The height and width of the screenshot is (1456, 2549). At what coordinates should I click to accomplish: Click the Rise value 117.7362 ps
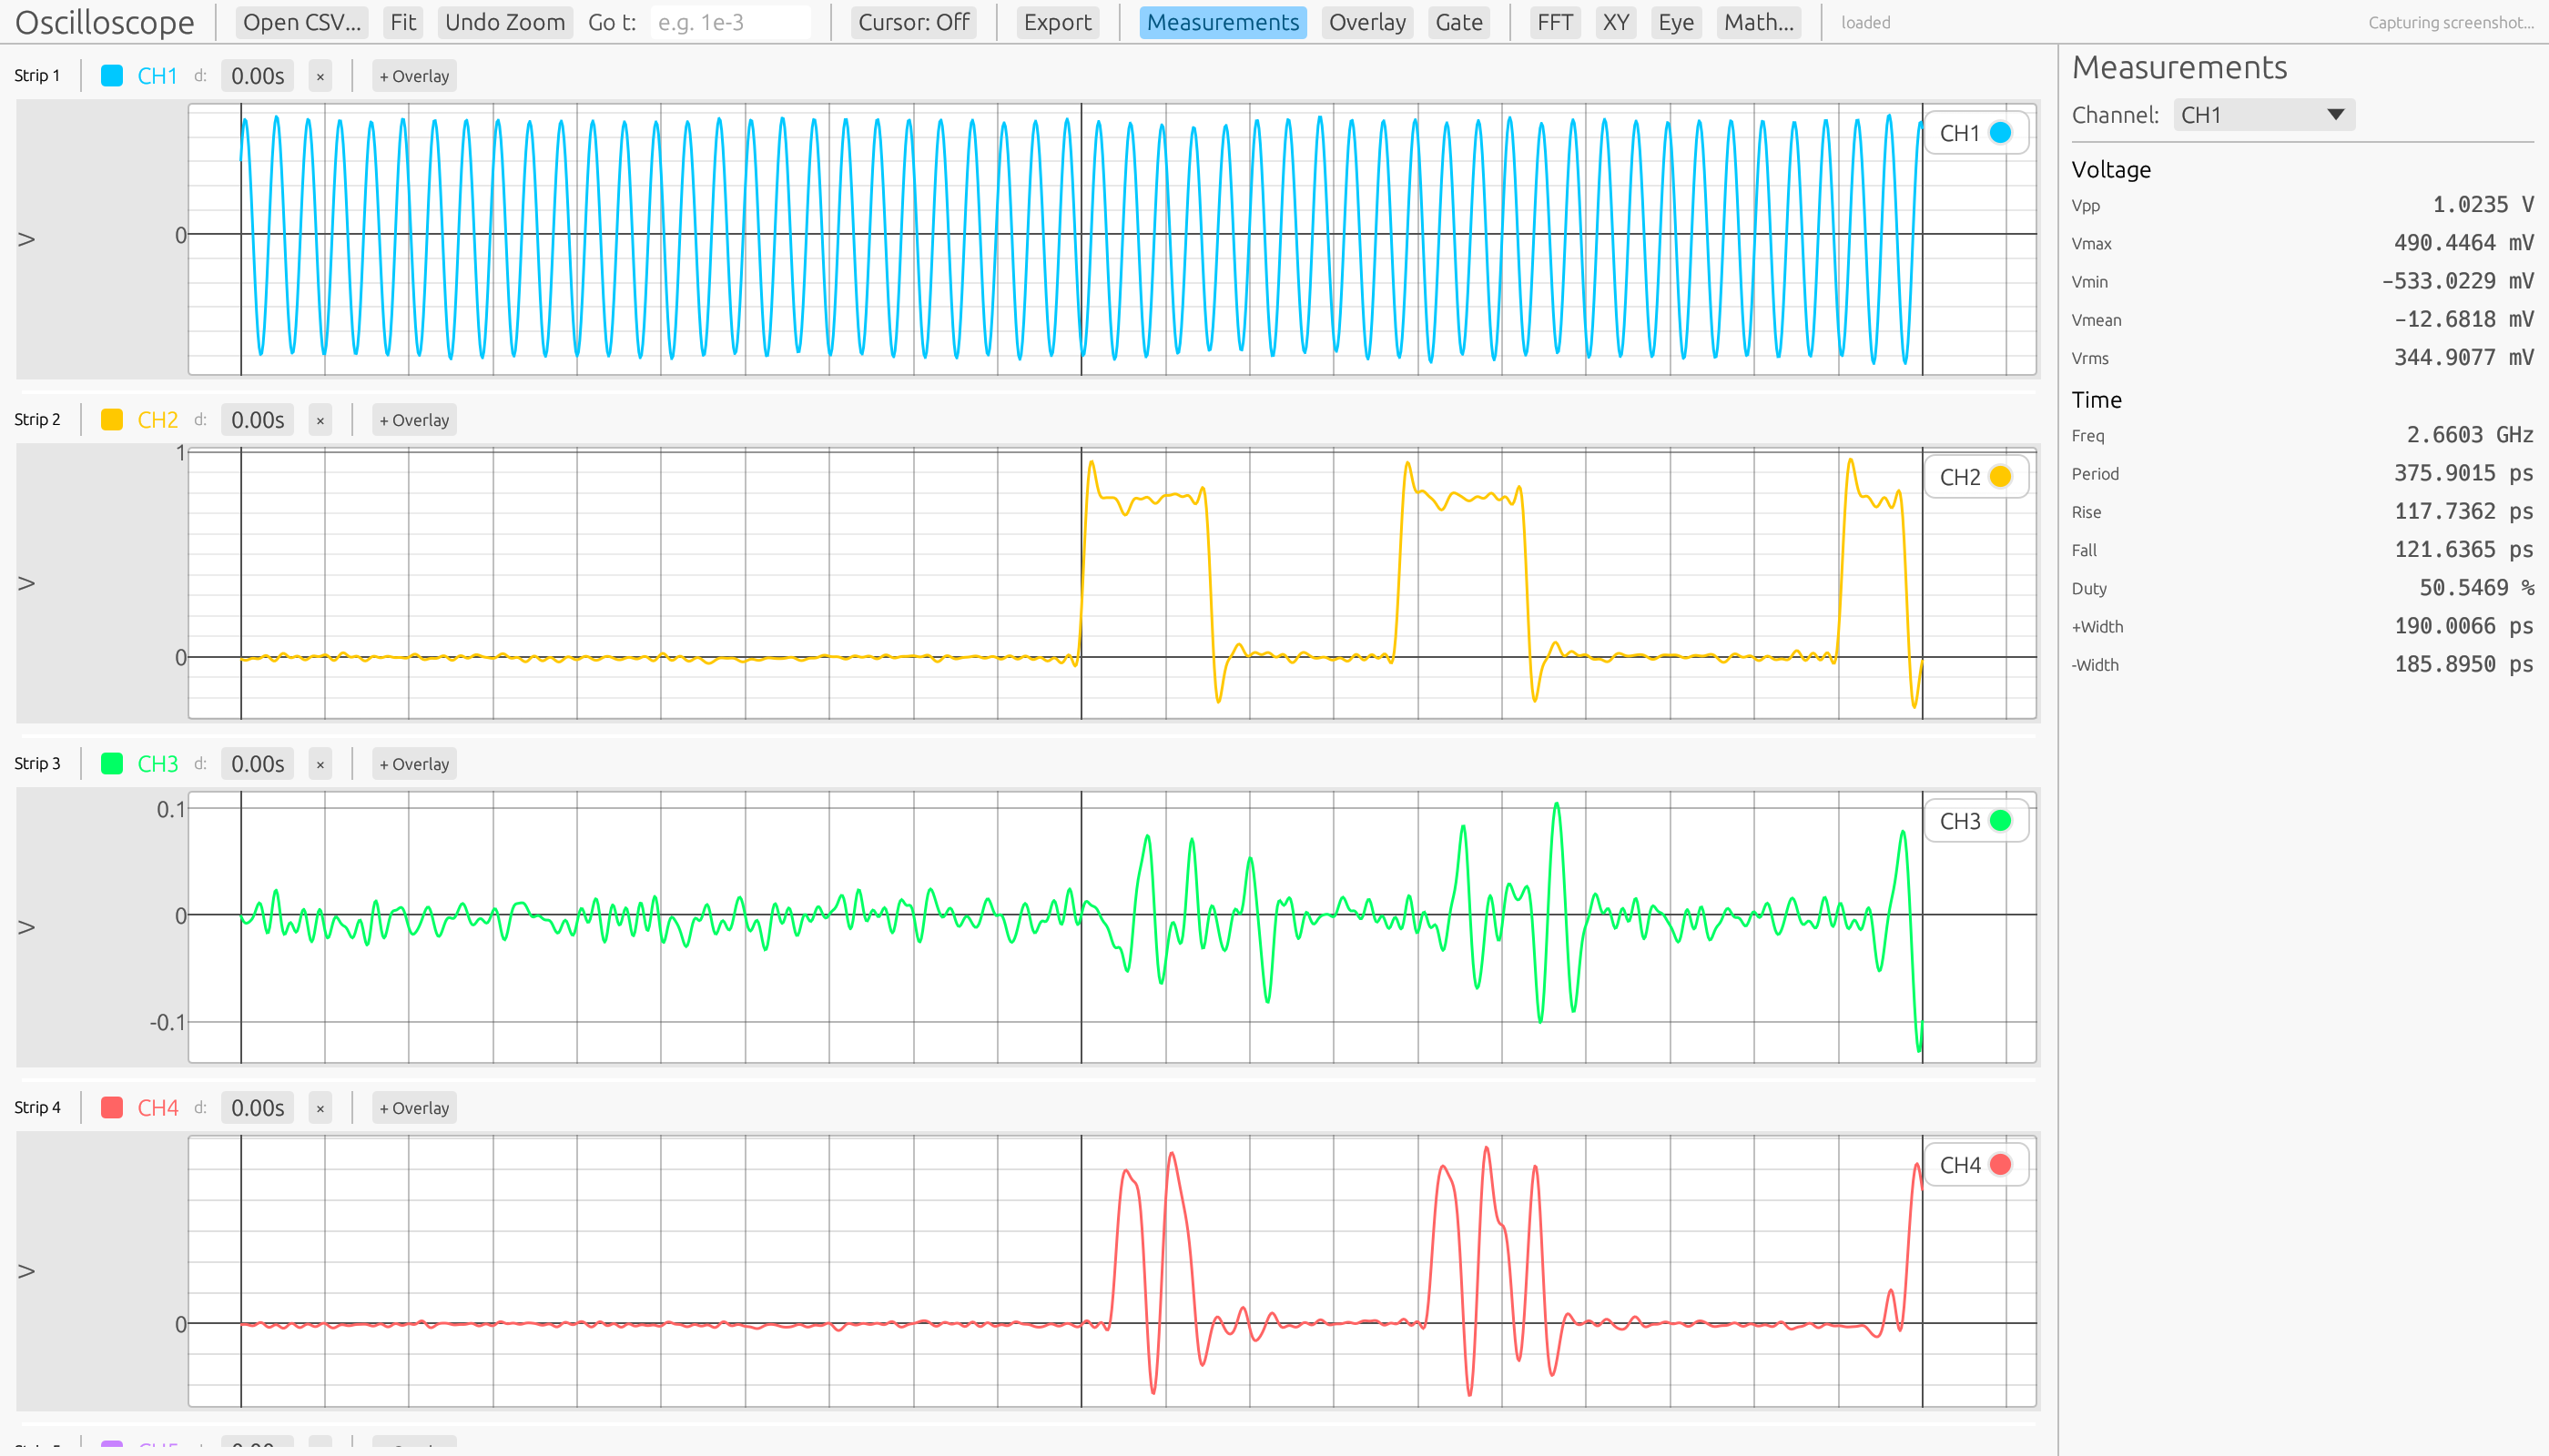coord(2463,511)
